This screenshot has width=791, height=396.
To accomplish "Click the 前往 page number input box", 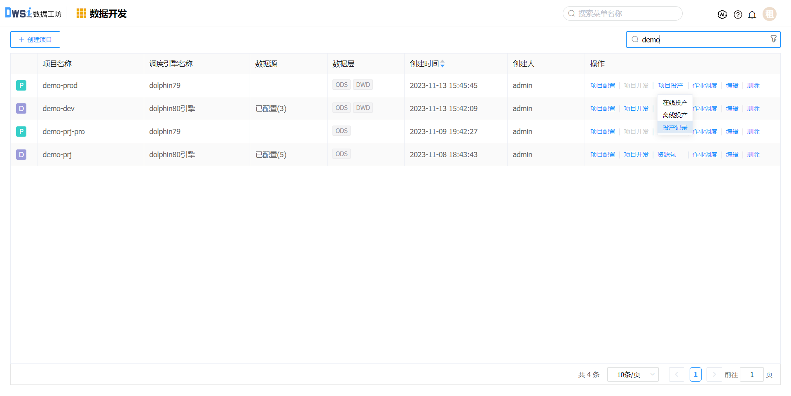I will [x=751, y=375].
